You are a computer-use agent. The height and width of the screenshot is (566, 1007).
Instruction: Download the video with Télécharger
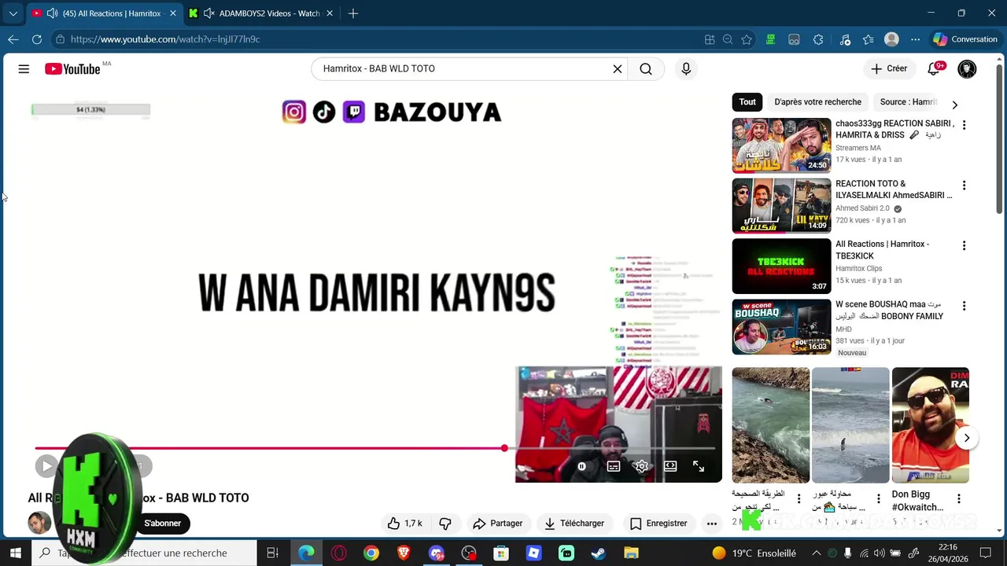pos(575,523)
